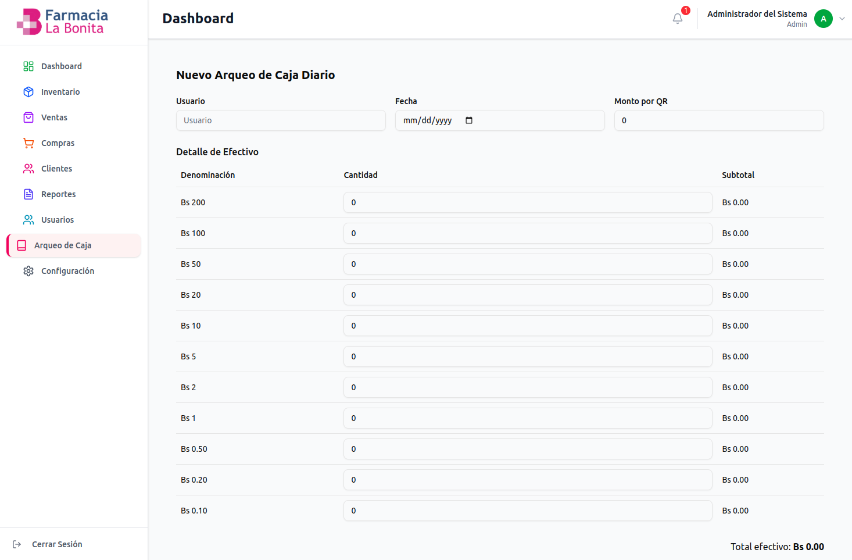Expand the user account chevron menu
Viewport: 852px width, 560px height.
pyautogui.click(x=842, y=19)
